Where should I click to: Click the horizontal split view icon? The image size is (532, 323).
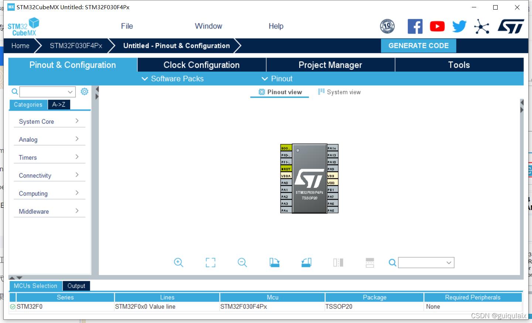[x=370, y=262]
